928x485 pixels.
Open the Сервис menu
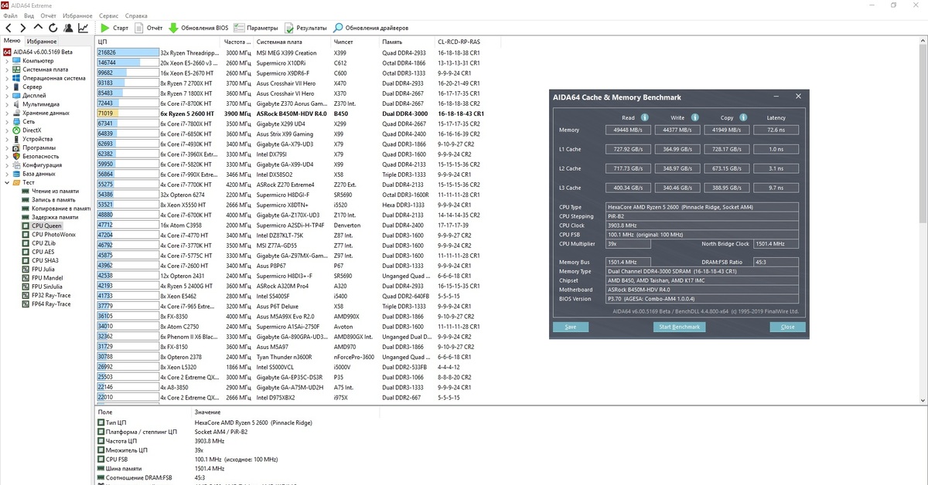pyautogui.click(x=109, y=15)
